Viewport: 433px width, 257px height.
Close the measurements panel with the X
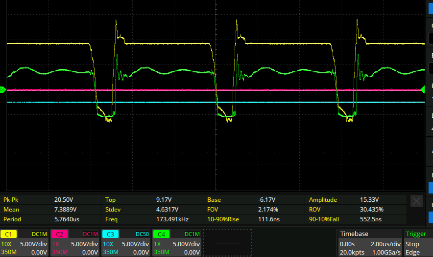click(416, 201)
